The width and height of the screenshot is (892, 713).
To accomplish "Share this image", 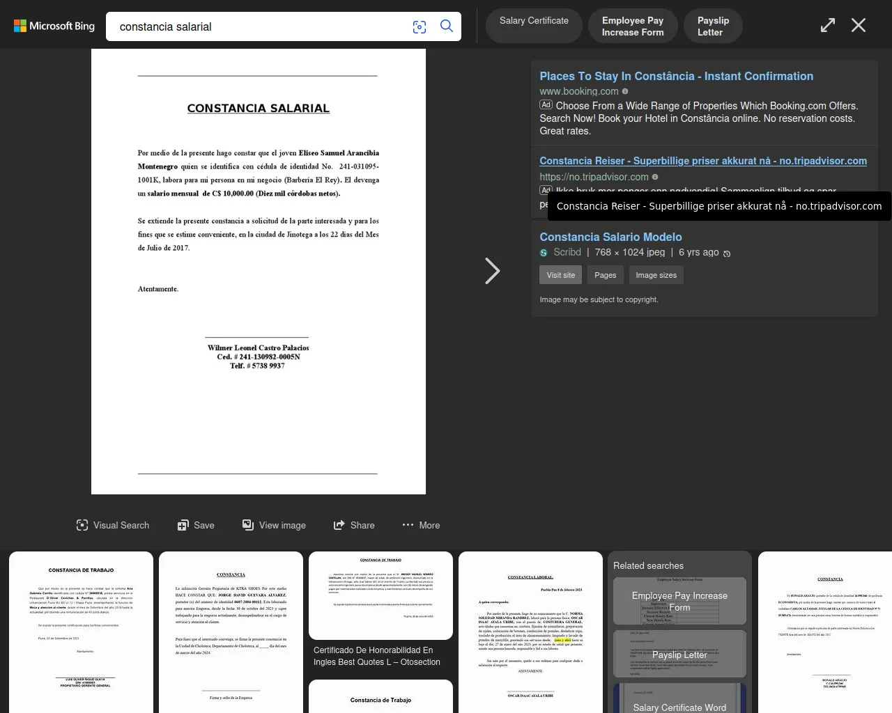I will (354, 525).
